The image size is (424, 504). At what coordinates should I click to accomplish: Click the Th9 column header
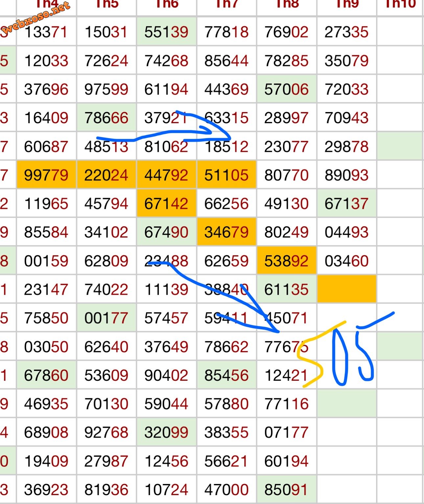pos(347,5)
